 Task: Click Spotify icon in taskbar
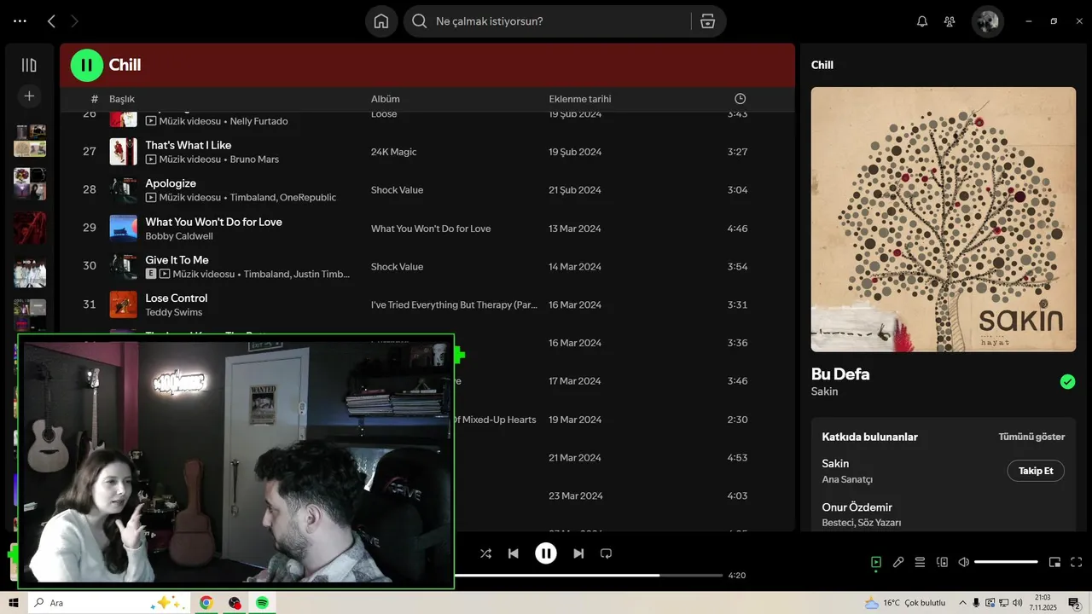tap(262, 603)
